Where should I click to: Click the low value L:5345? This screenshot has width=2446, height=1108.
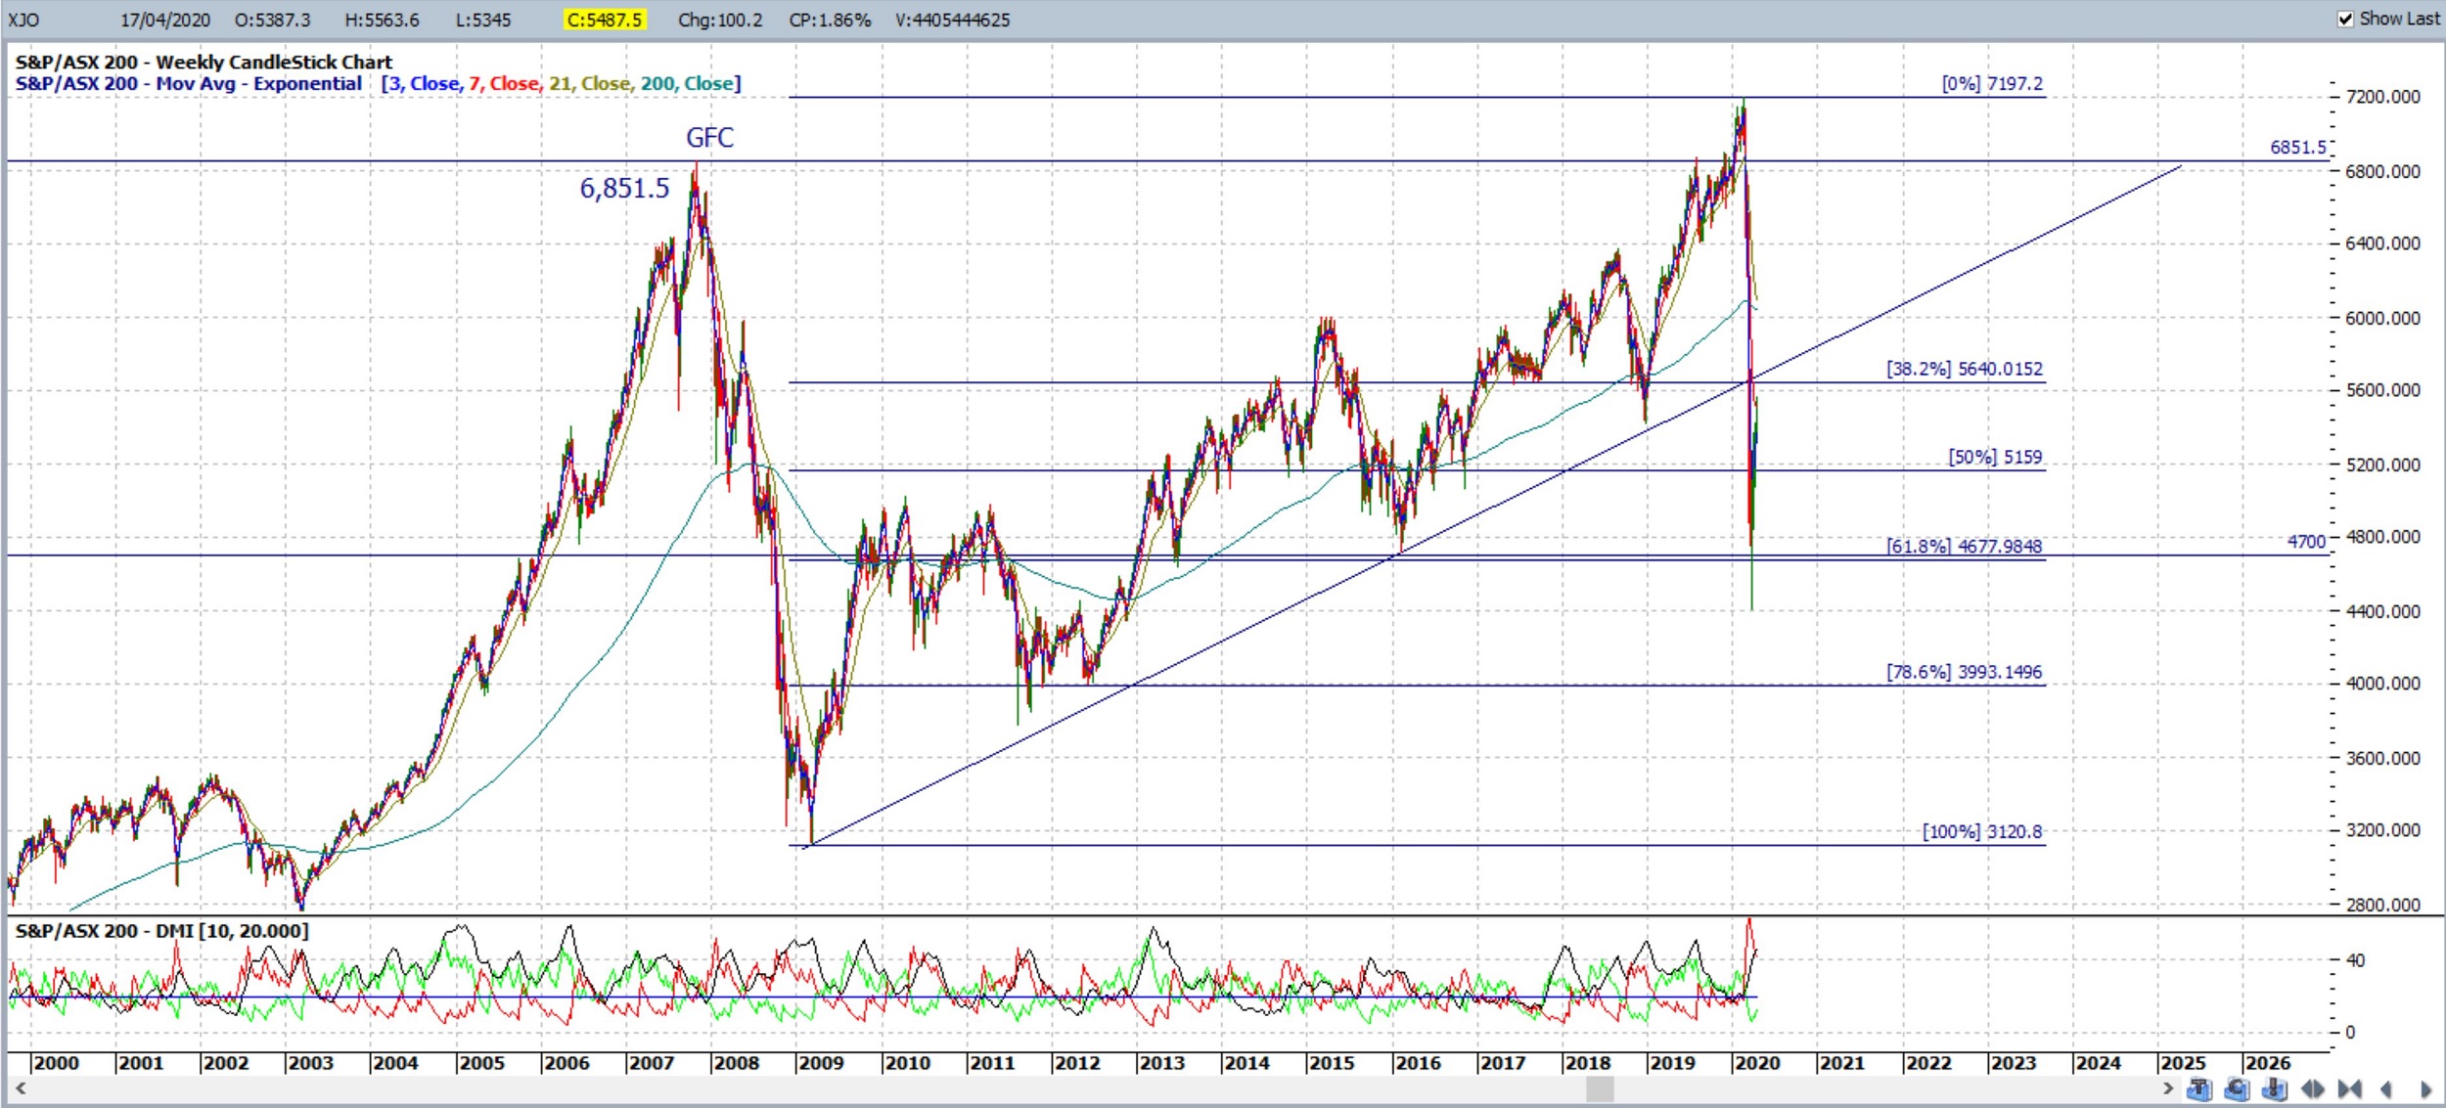click(x=482, y=21)
